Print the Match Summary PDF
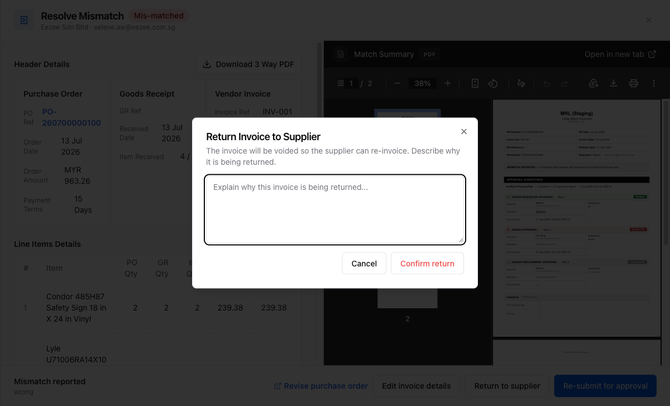Image resolution: width=670 pixels, height=406 pixels. tap(634, 84)
